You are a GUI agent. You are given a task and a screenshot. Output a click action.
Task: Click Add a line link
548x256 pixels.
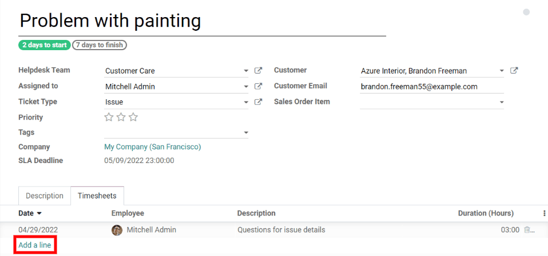coord(35,245)
